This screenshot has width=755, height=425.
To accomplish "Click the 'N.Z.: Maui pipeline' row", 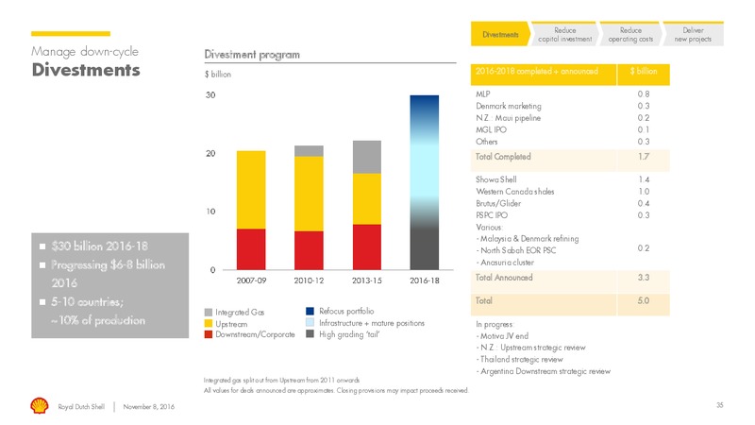I will tap(570, 118).
